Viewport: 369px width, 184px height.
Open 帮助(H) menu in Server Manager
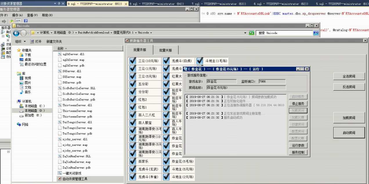pyautogui.click(x=47, y=15)
